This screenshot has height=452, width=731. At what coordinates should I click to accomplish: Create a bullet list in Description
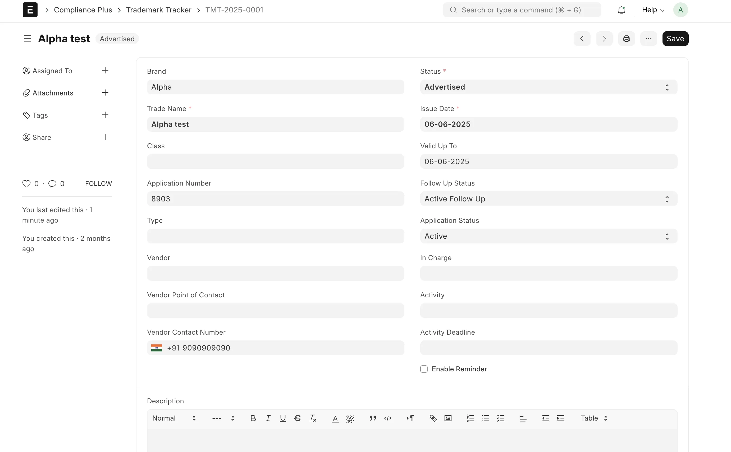[x=486, y=418]
